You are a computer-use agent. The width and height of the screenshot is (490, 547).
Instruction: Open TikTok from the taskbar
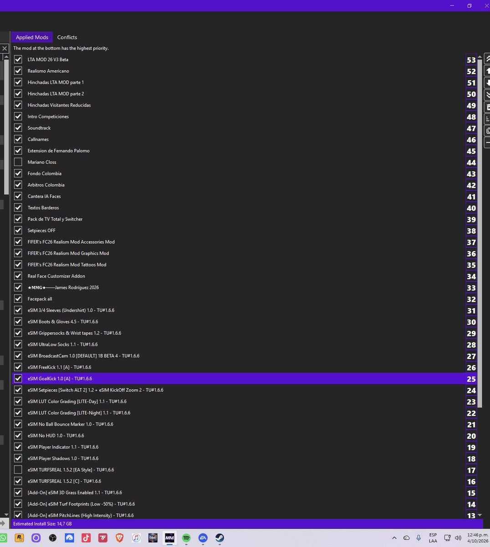86,538
